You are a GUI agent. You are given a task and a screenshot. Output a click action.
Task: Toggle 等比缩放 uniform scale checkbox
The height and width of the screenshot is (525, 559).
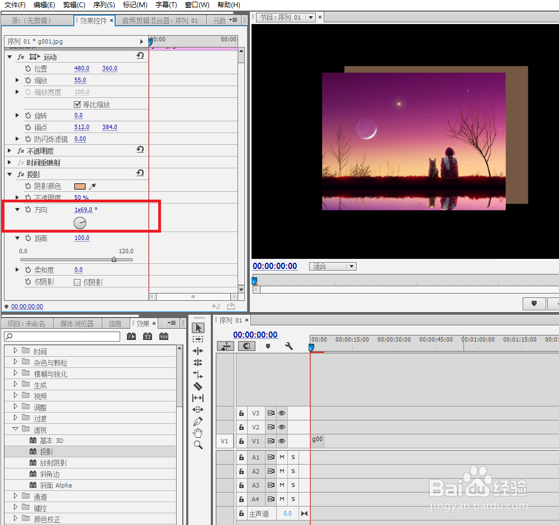77,104
